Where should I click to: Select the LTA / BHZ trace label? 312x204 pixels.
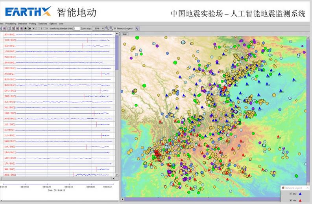(9, 164)
